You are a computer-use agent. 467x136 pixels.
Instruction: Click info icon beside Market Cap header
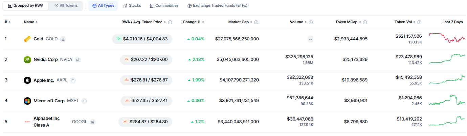257,22
